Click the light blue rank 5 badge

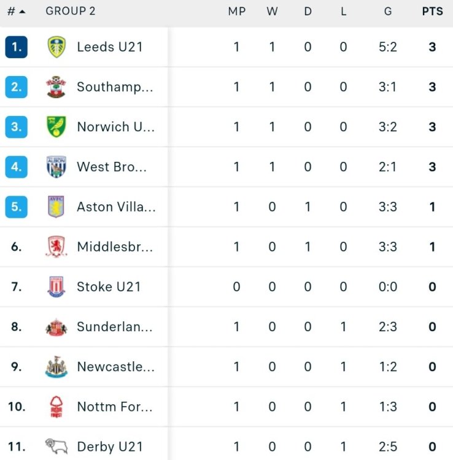point(16,207)
